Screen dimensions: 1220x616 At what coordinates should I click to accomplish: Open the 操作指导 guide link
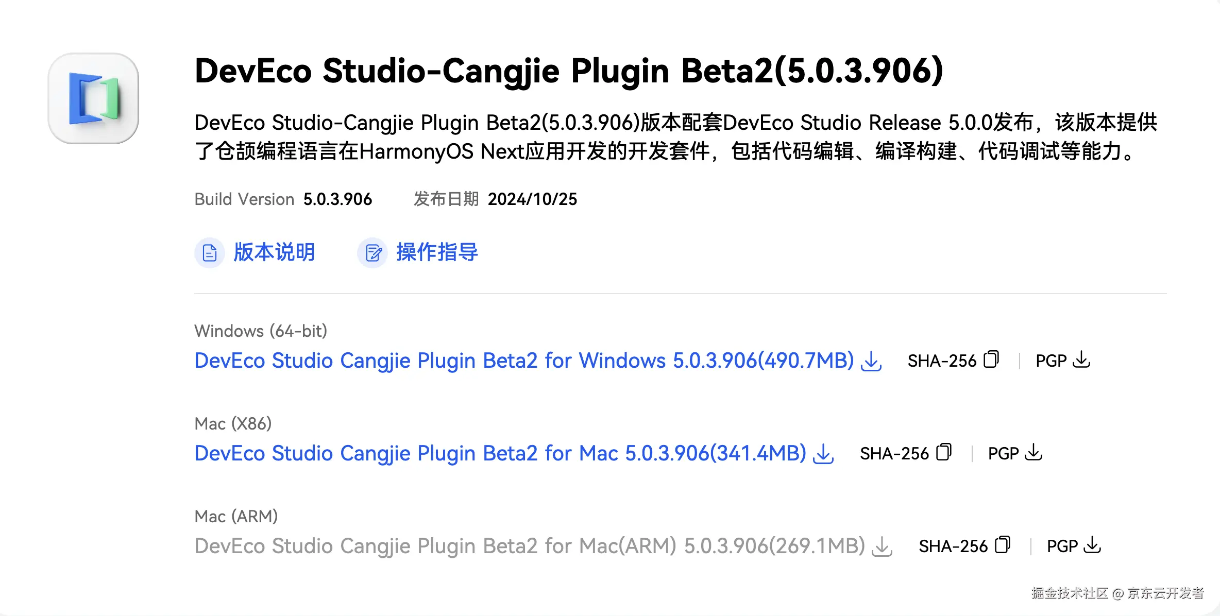[437, 252]
